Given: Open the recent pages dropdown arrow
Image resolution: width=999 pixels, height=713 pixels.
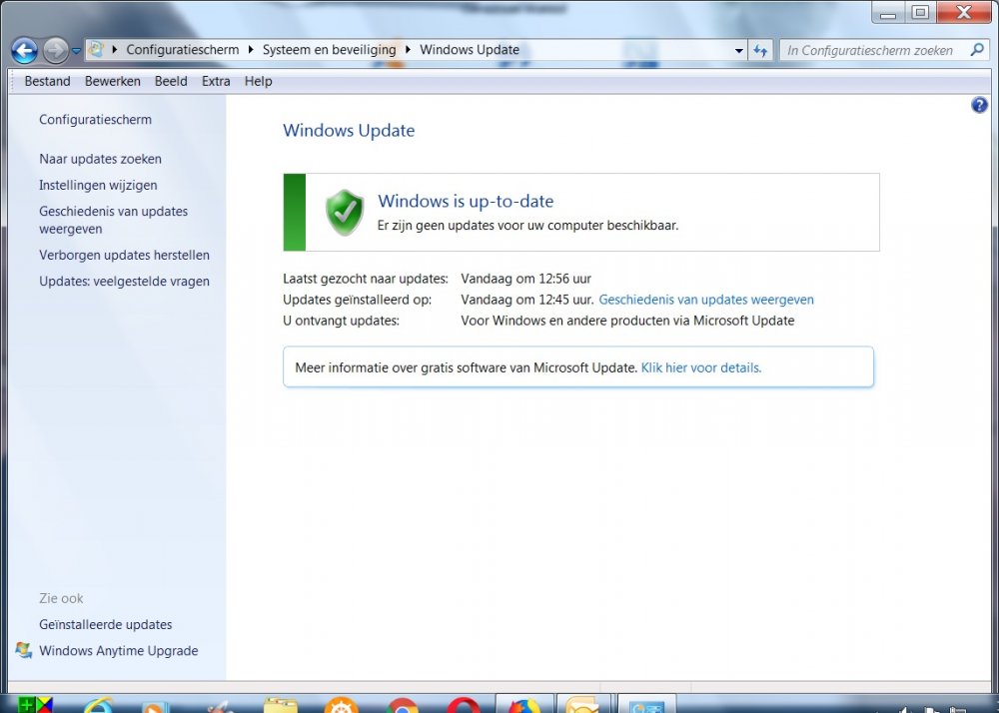Looking at the screenshot, I should point(76,51).
